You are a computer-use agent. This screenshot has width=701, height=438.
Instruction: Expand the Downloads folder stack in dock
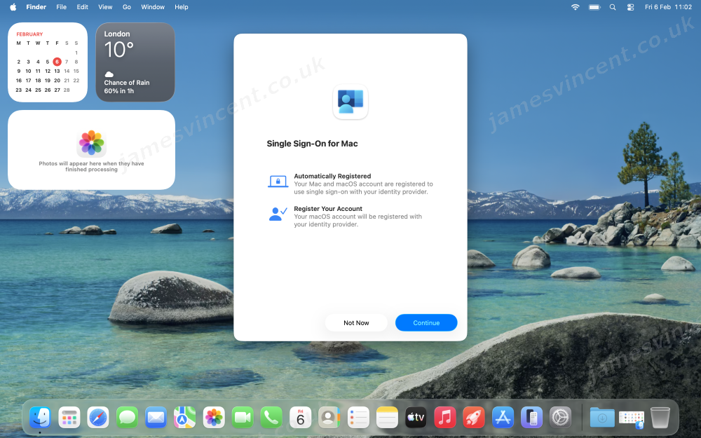coord(601,418)
